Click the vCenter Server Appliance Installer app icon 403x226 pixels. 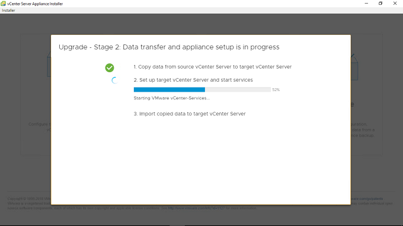[x=3, y=4]
